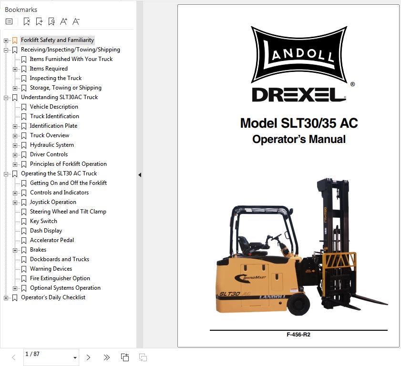Expand Optional Systems Operation node

pyautogui.click(x=15, y=288)
